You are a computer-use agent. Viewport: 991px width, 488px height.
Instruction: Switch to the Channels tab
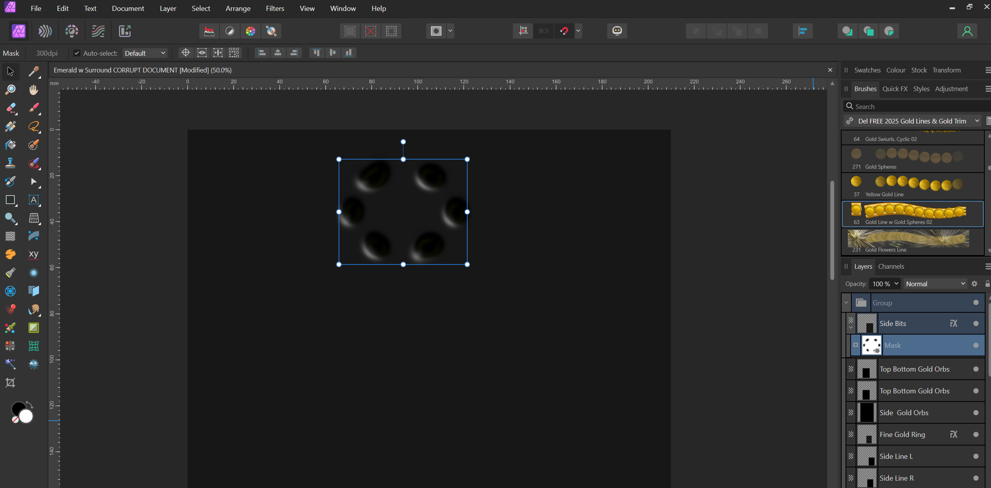tap(891, 267)
